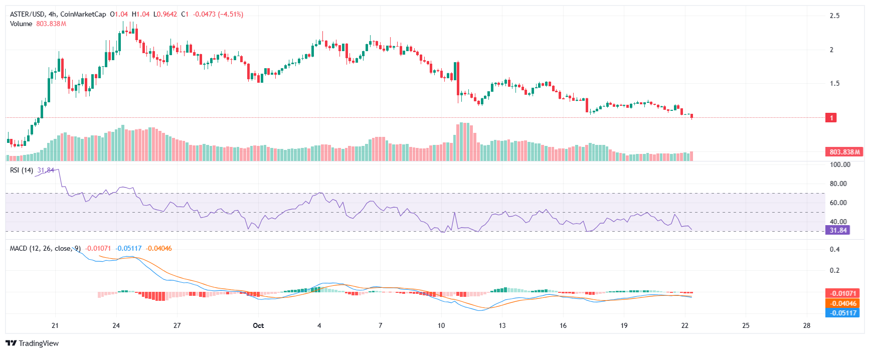Click date label 13 on time axis
The height and width of the screenshot is (353, 870).
click(x=502, y=326)
